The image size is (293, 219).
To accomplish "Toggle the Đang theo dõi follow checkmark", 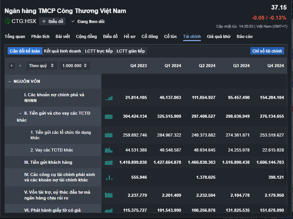I will point(73,21).
